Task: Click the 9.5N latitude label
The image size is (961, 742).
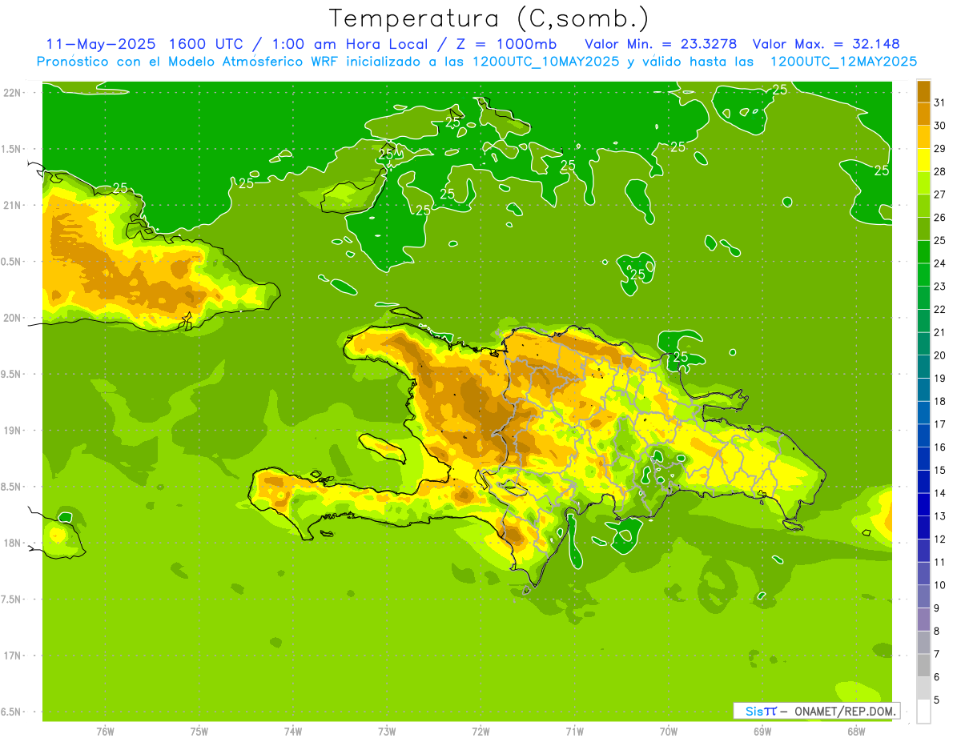Action: [12, 374]
